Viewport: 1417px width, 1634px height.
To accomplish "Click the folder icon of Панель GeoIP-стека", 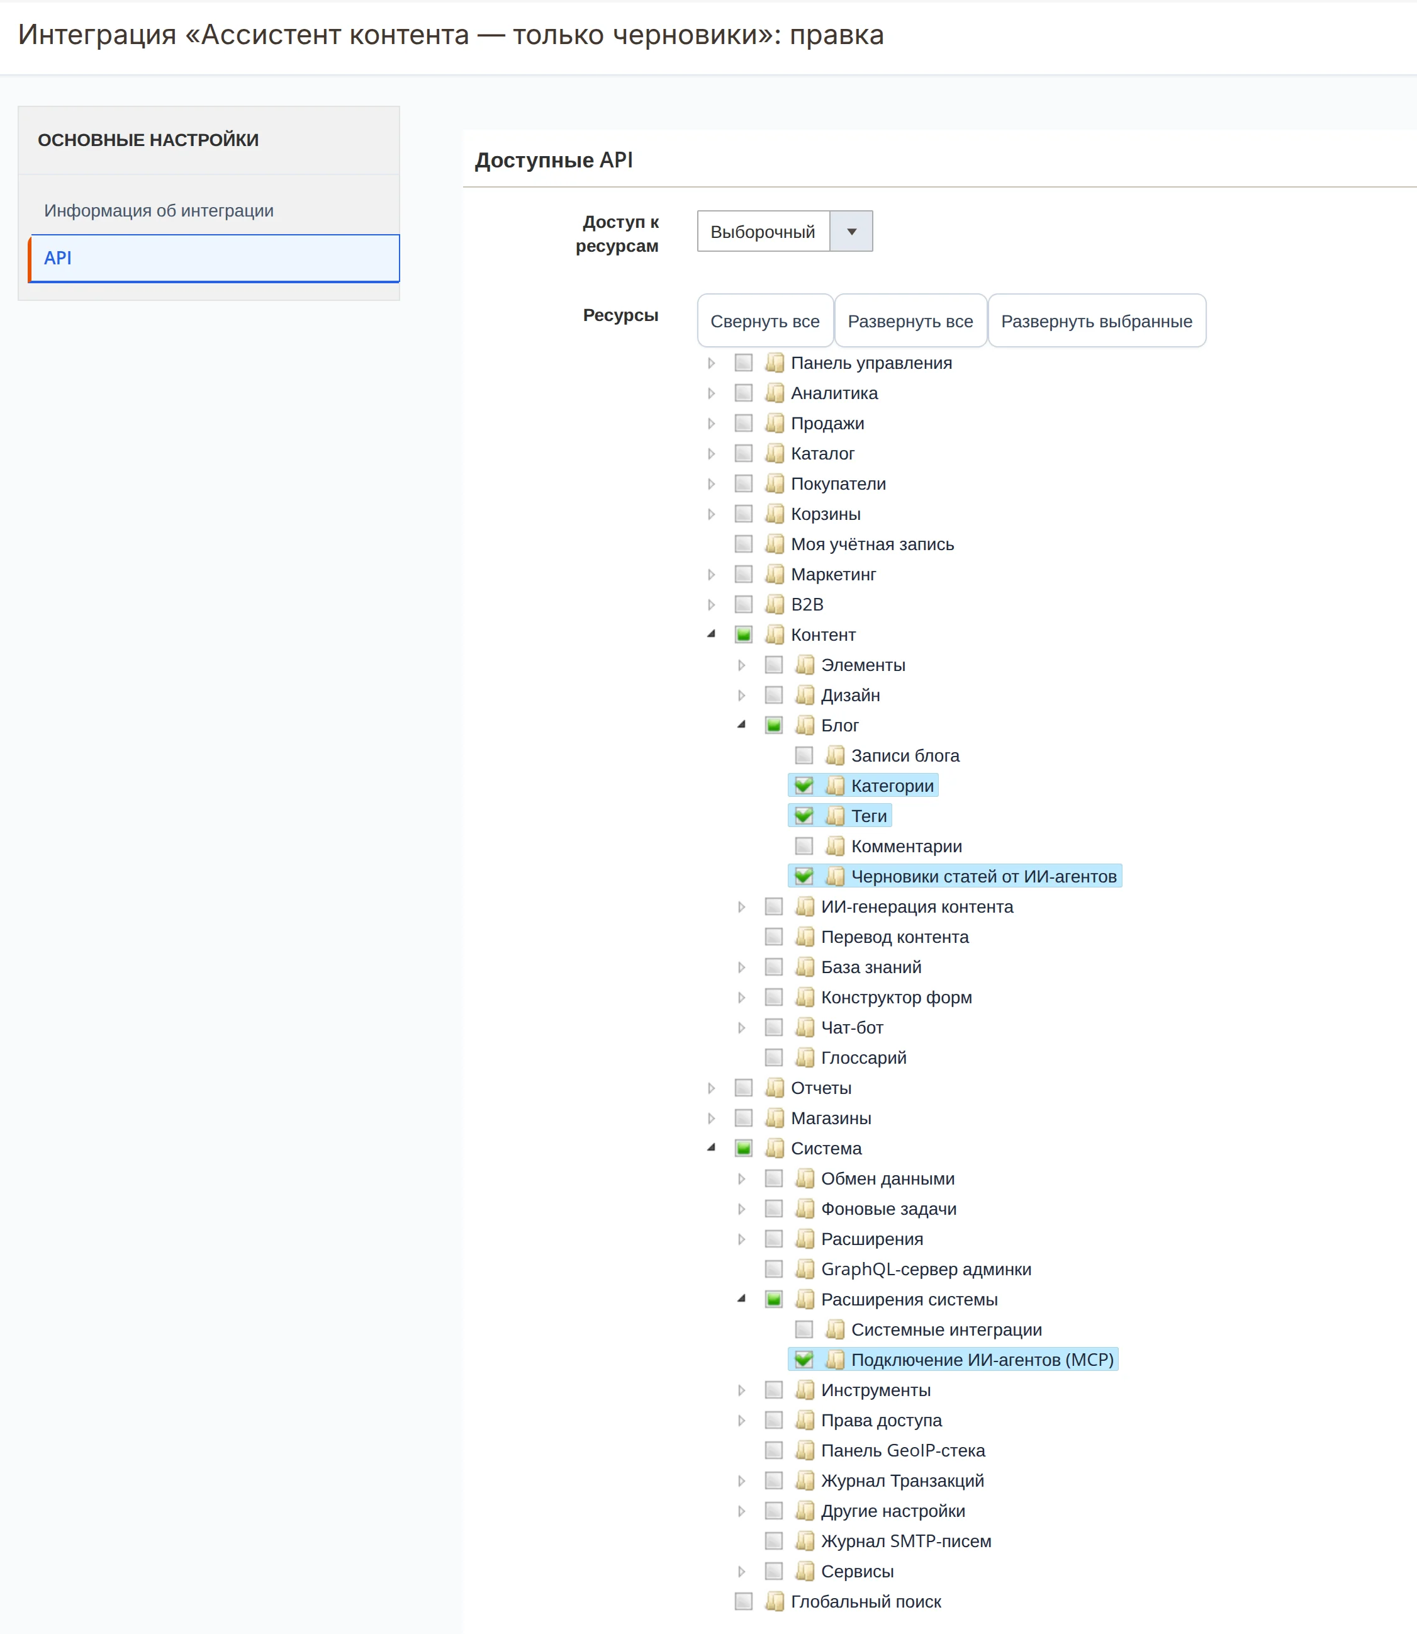I will [x=804, y=1450].
